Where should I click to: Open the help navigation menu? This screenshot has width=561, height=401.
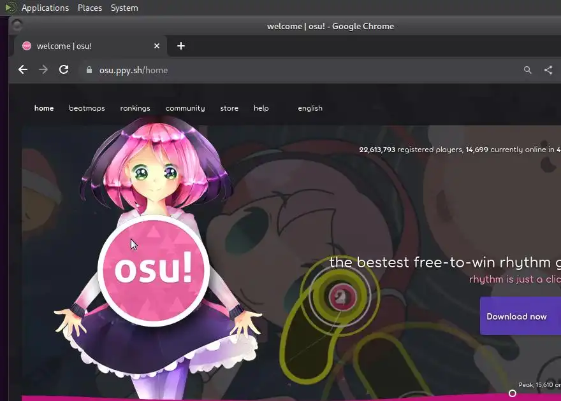coord(261,108)
